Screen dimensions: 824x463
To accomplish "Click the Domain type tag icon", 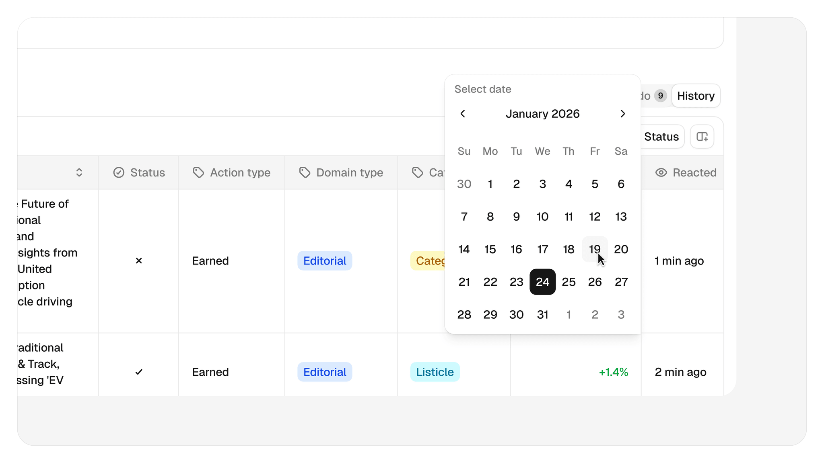I will [305, 172].
